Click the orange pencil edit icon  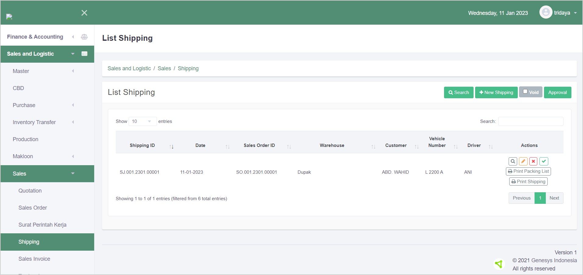click(523, 161)
